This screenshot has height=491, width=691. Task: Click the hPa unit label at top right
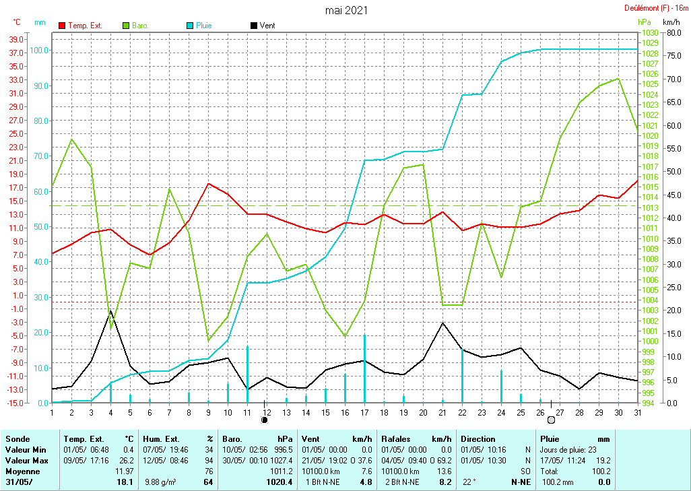pos(644,23)
